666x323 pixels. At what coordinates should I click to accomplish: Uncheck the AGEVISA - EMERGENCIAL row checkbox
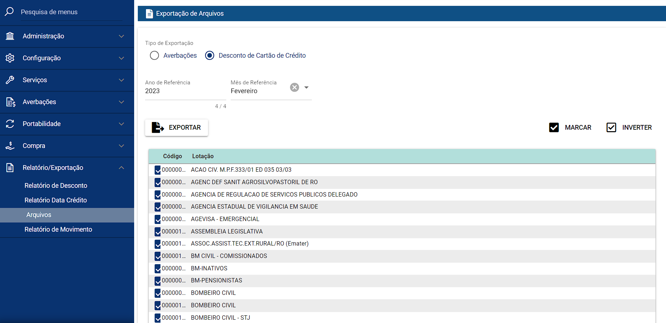tap(158, 219)
